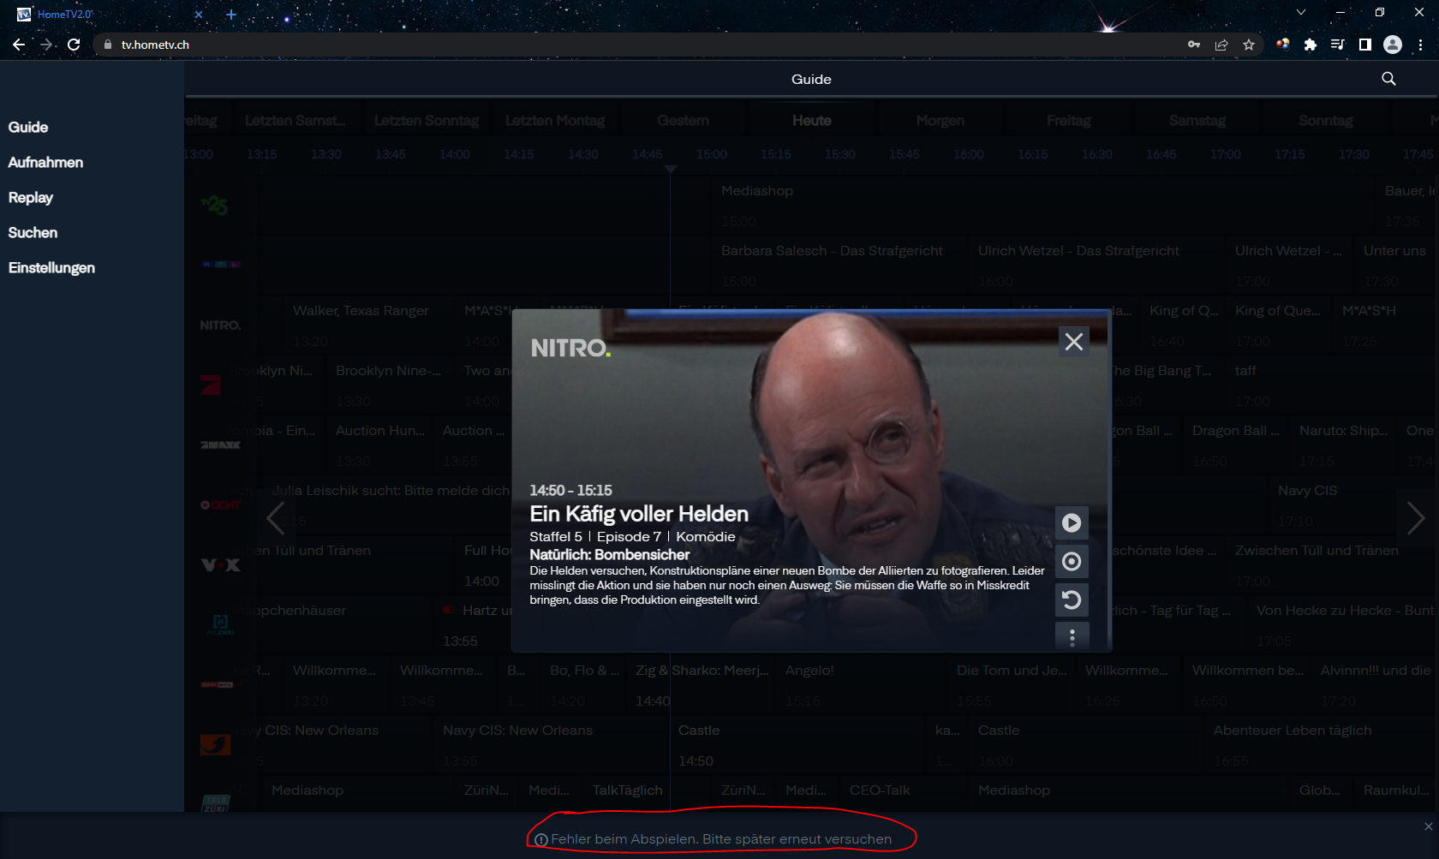Image resolution: width=1439 pixels, height=859 pixels.
Task: Open saved passwords key icon
Action: (1194, 45)
